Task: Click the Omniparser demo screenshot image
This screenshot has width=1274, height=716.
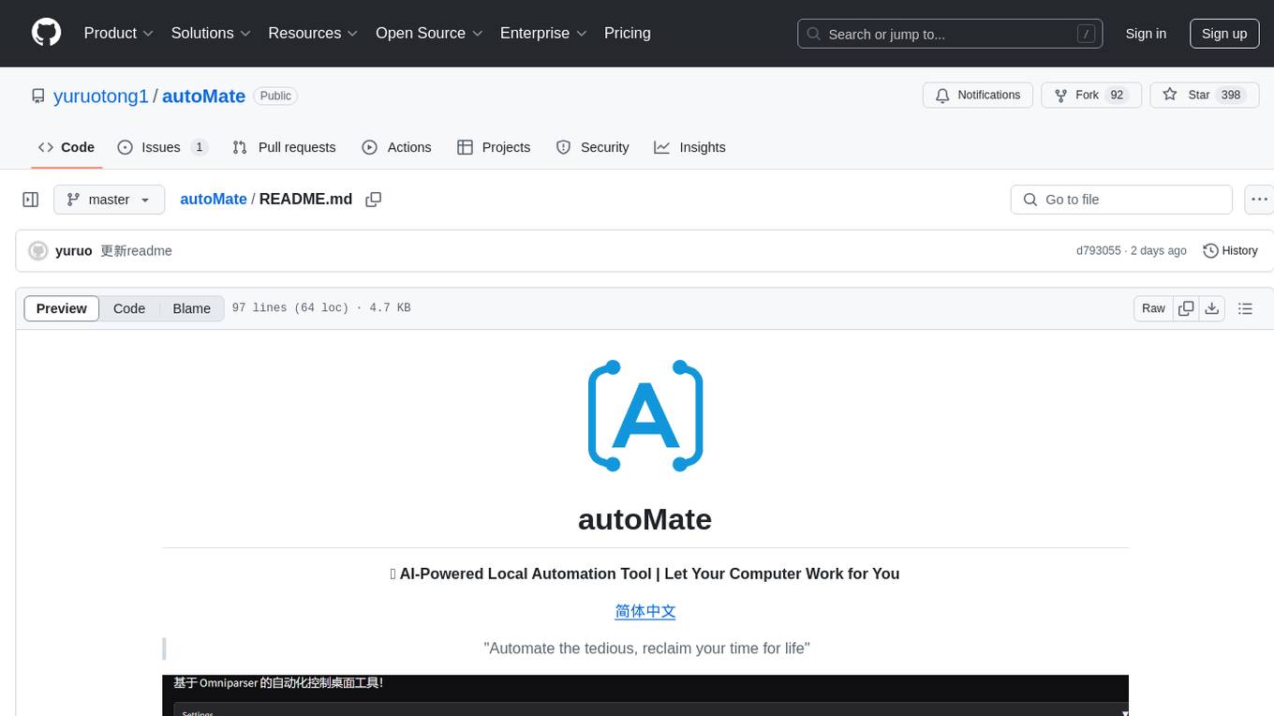Action: coord(645,695)
